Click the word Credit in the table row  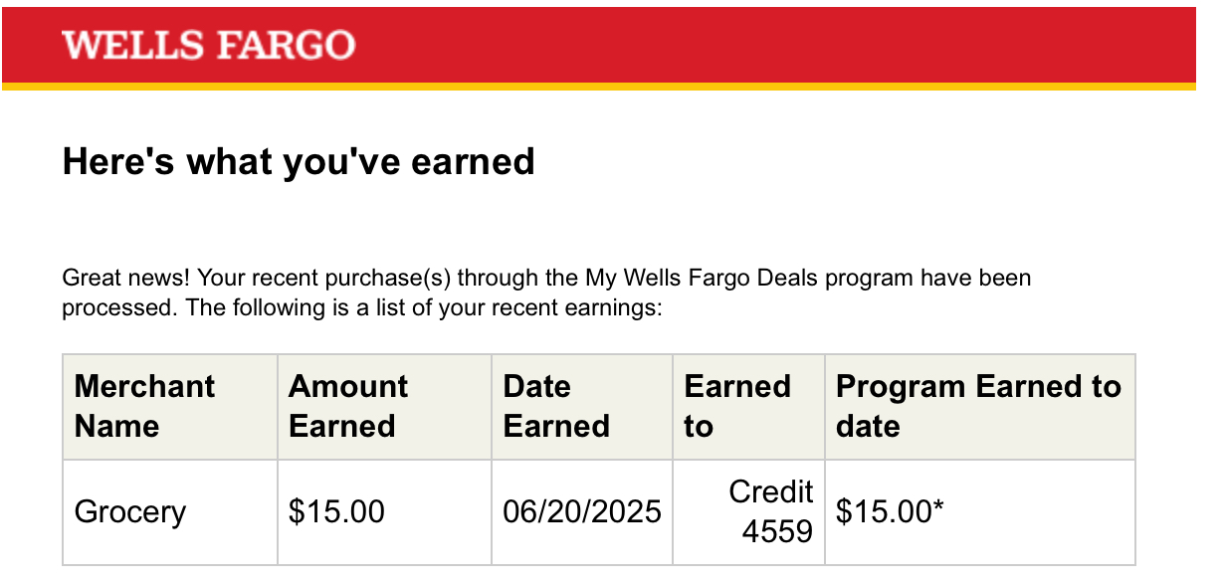click(x=771, y=491)
